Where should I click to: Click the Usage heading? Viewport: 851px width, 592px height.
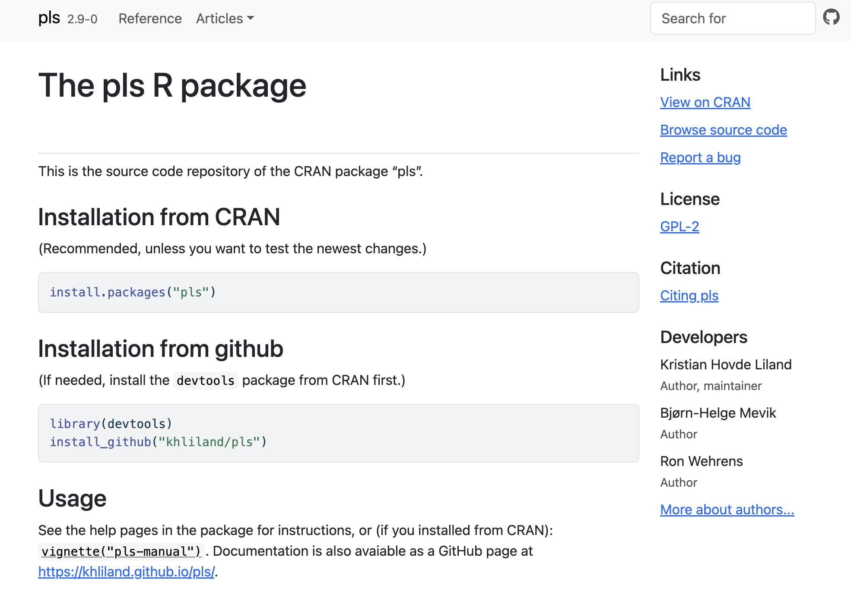pos(72,498)
